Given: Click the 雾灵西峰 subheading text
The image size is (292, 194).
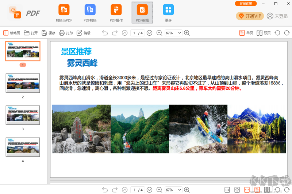Looking at the screenshot, I should pyautogui.click(x=82, y=63).
